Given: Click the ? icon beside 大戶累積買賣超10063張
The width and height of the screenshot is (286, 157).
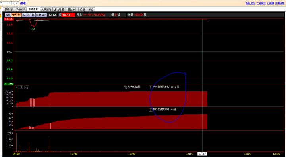Looking at the screenshot, I should (x=151, y=87).
